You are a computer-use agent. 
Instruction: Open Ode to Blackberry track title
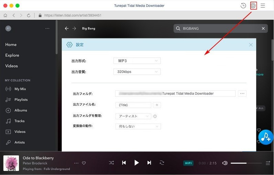click(x=38, y=158)
